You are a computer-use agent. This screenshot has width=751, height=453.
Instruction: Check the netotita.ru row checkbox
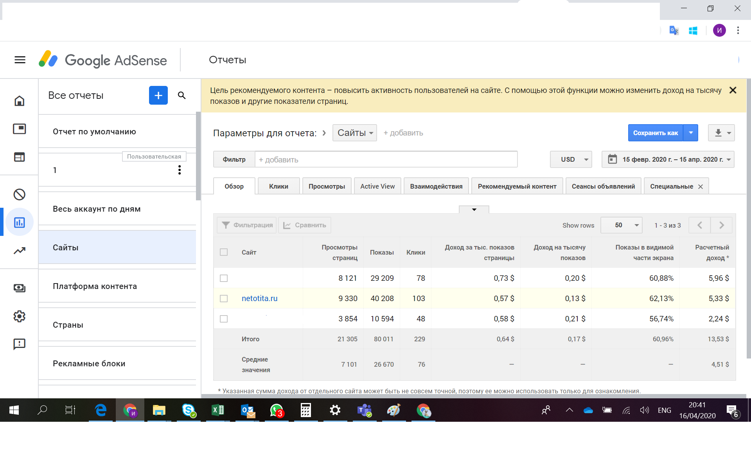point(224,298)
